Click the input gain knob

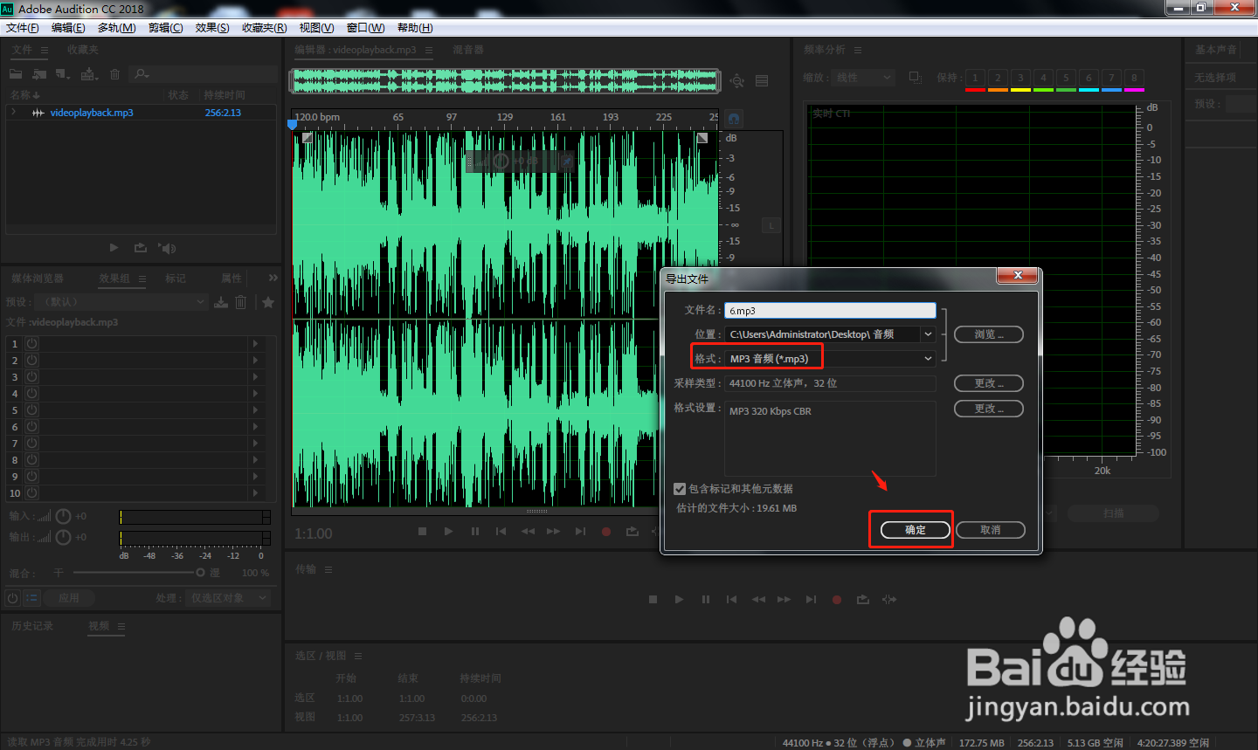(x=63, y=516)
